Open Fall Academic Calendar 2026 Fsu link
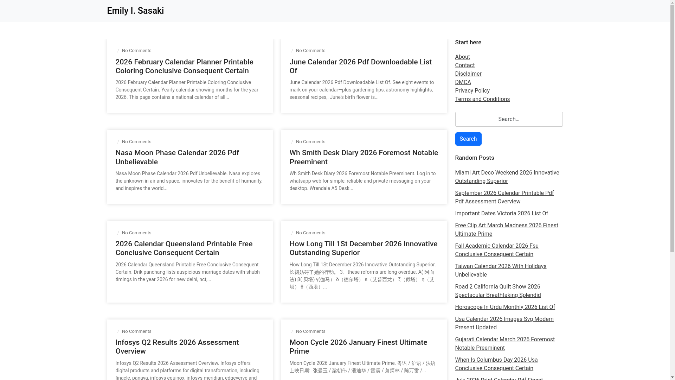Image resolution: width=675 pixels, height=380 pixels. coord(496,250)
